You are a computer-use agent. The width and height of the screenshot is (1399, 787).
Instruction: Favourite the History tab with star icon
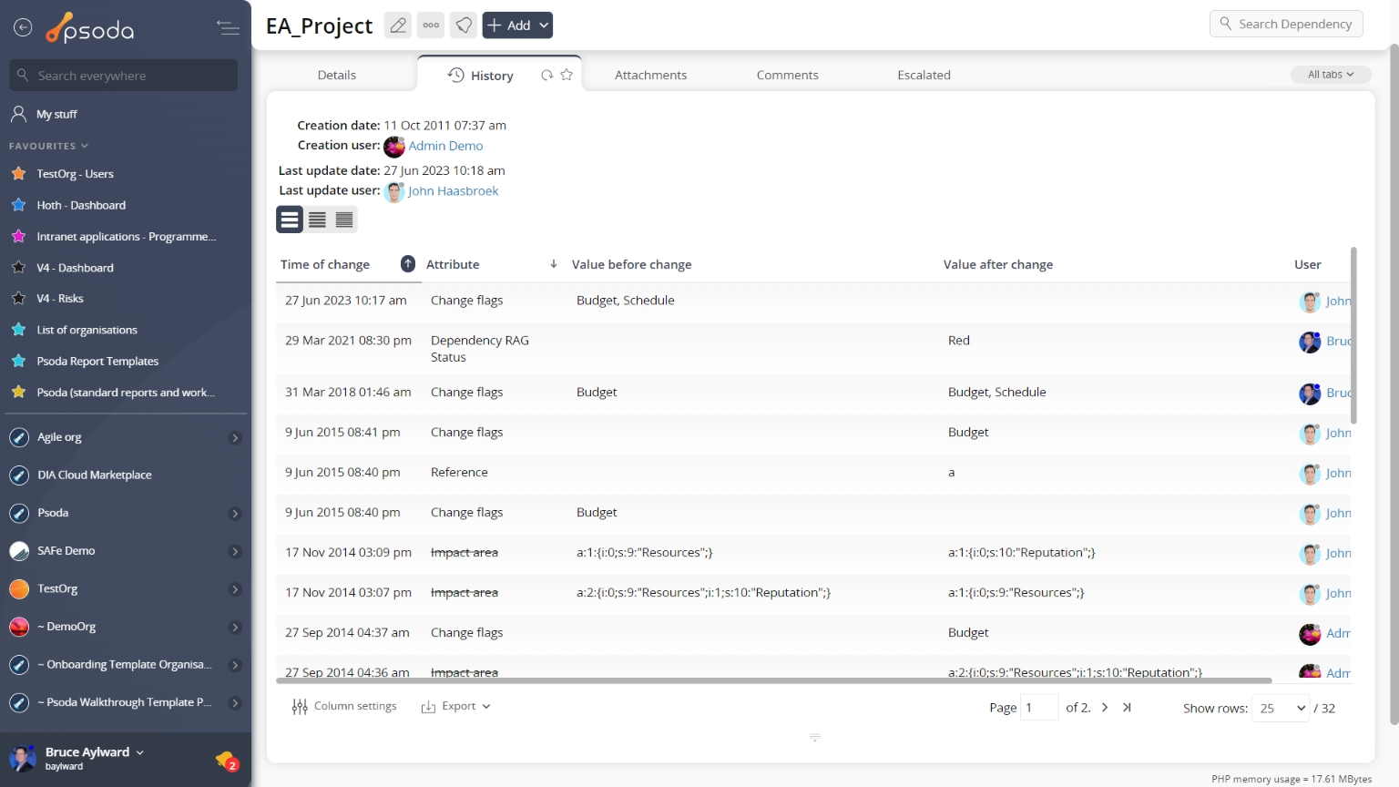coord(567,75)
